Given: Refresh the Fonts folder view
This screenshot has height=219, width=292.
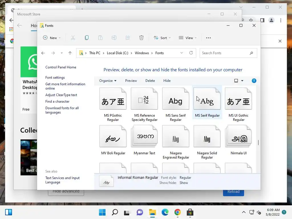Looking at the screenshot, I should (x=191, y=53).
